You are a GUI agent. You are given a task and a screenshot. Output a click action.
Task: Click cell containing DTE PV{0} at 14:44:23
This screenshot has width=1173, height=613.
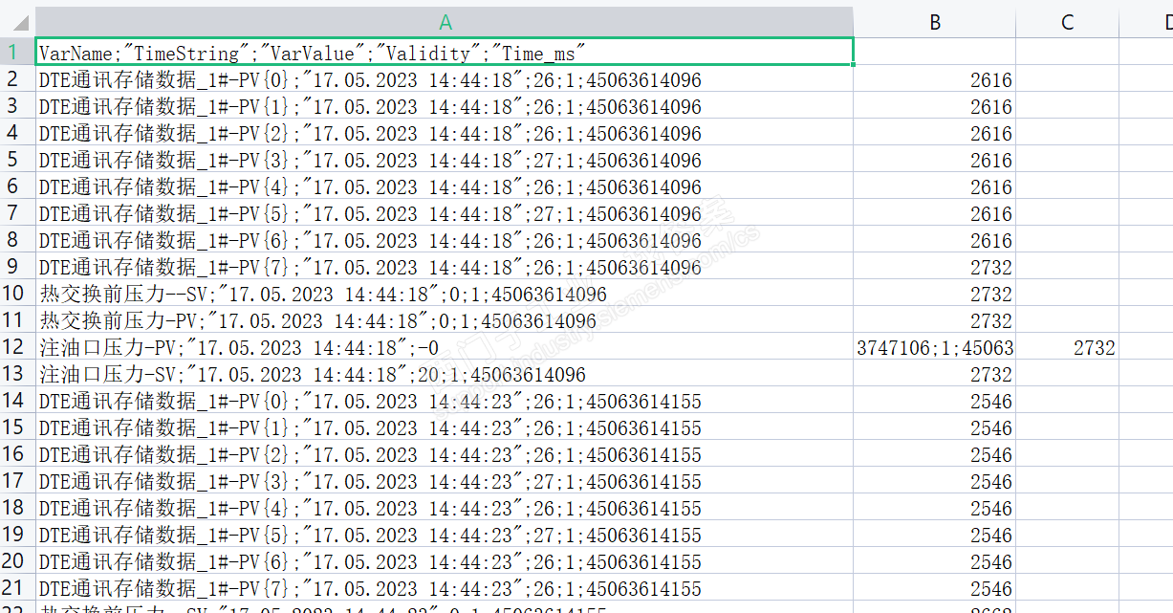coord(445,401)
